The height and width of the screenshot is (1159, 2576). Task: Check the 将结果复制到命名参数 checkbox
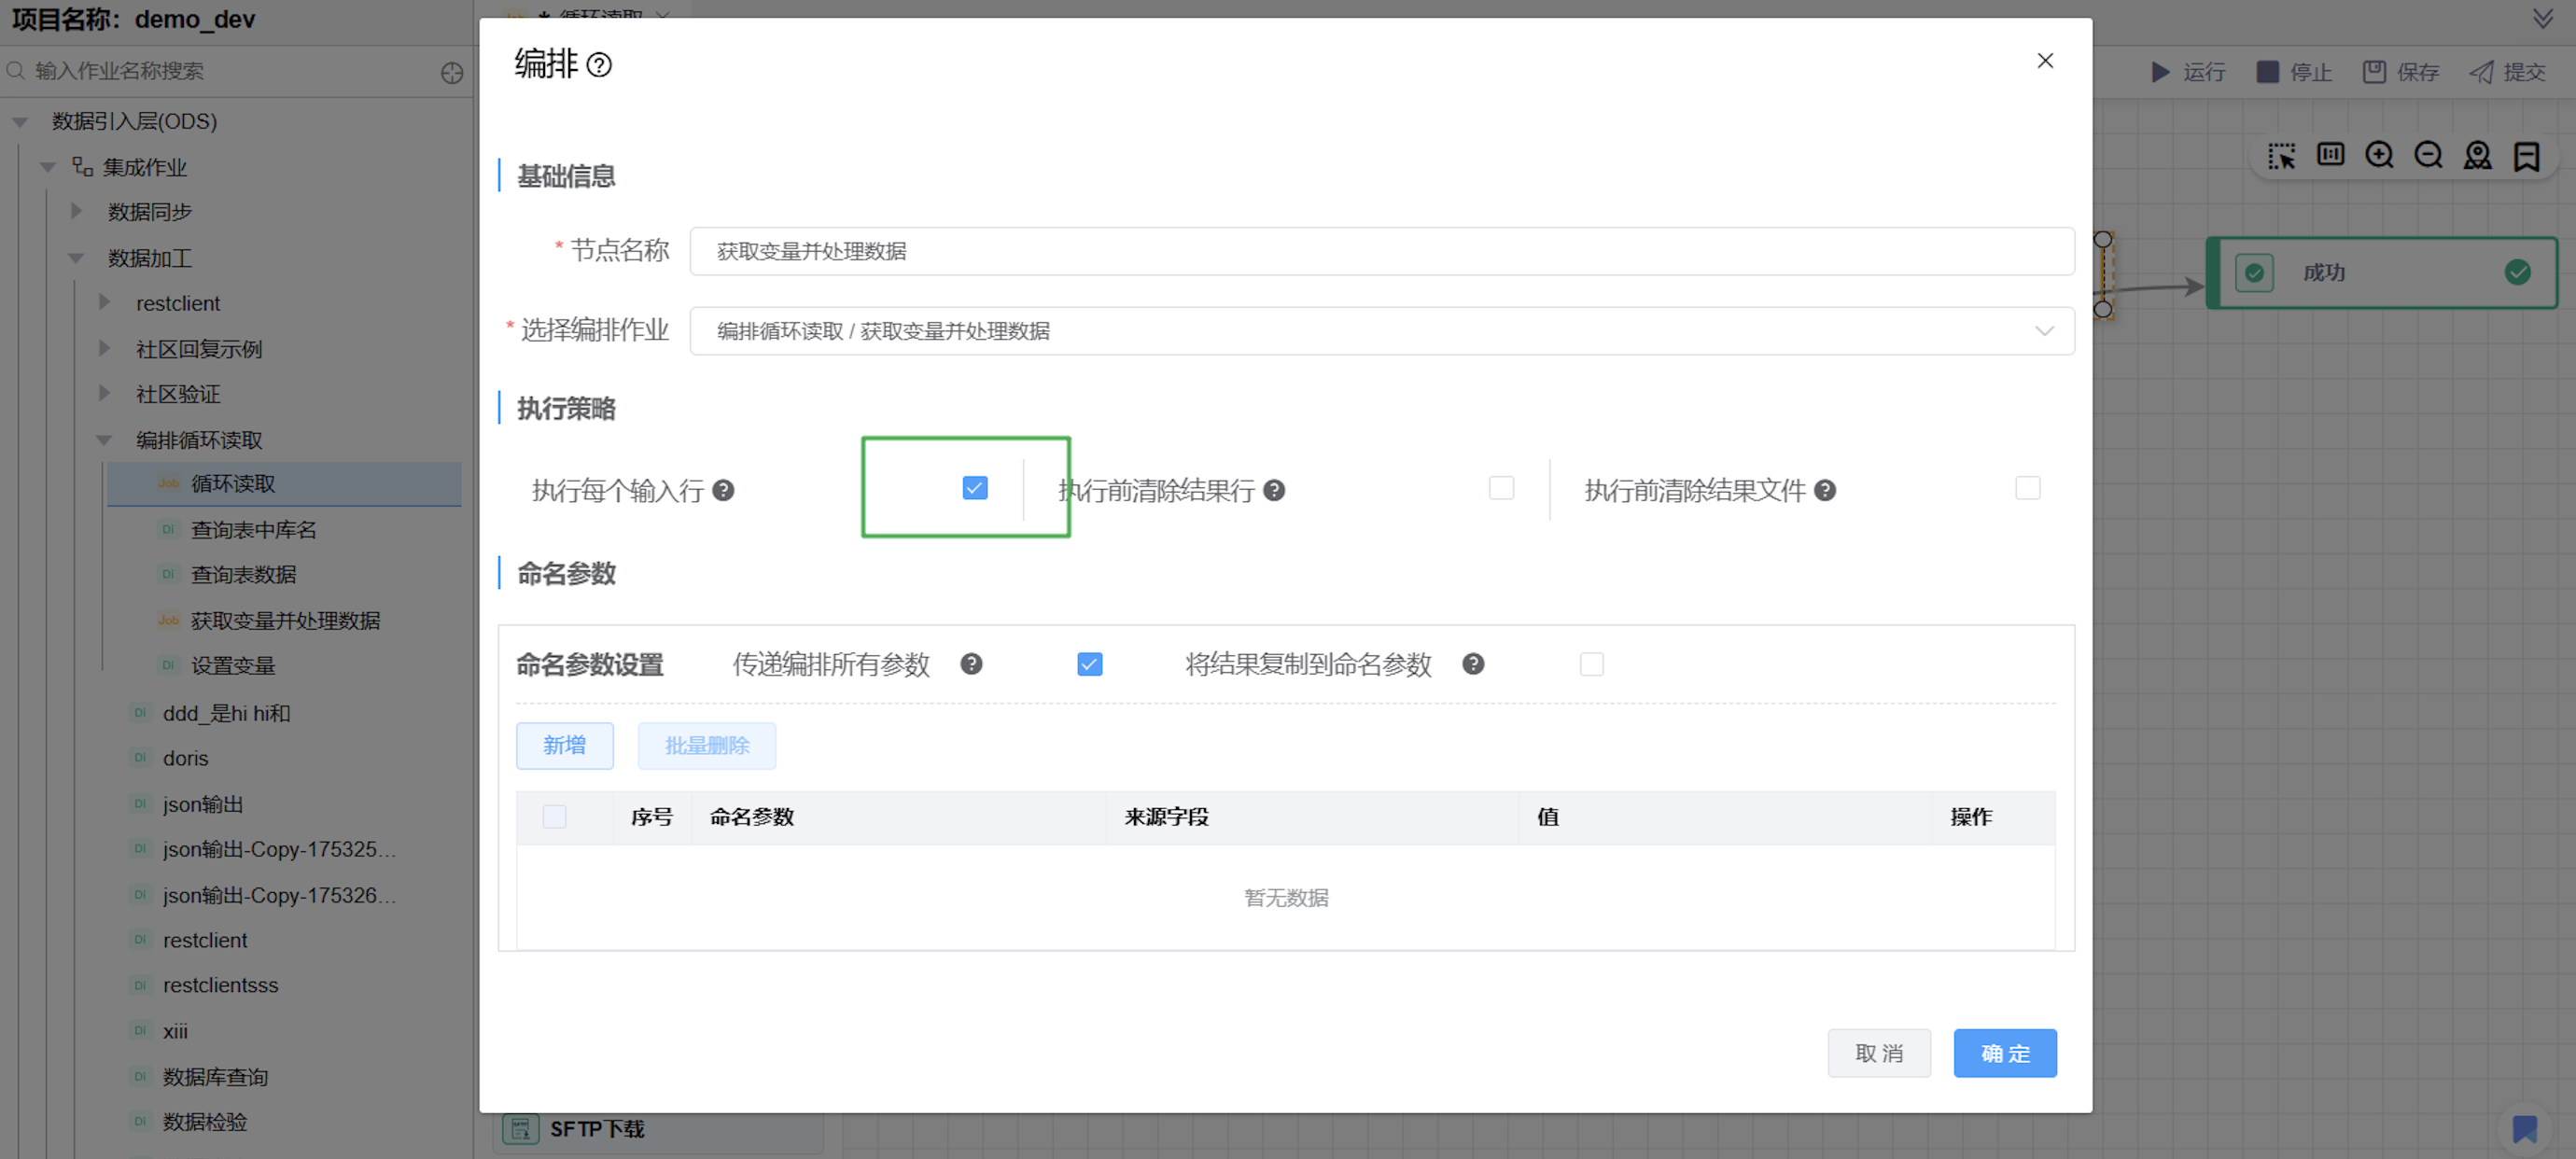click(x=1591, y=664)
